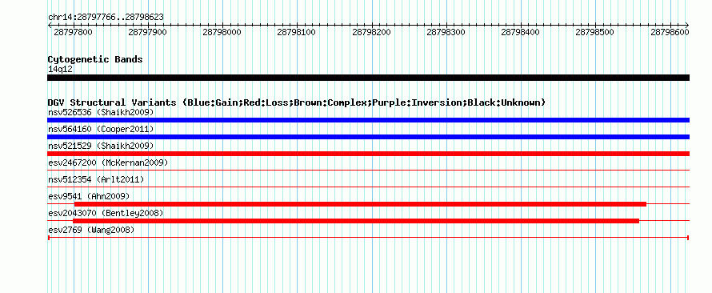Select nsv521529 (Shaikh2009) label
Image resolution: width=712 pixels, height=293 pixels.
[x=101, y=146]
